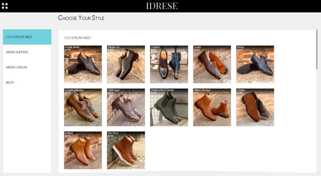This screenshot has height=176, width=321.
Task: Select the Oxford shoe thumbnail
Action: coord(169,65)
